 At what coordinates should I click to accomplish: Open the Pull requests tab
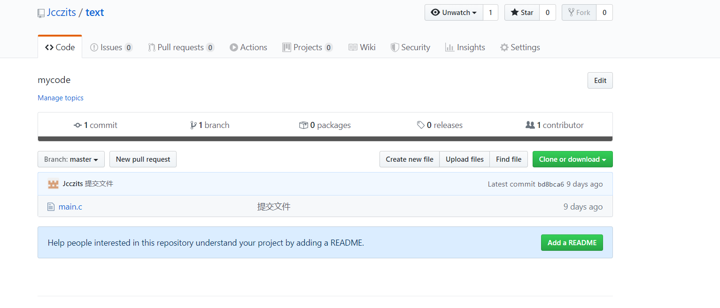pyautogui.click(x=181, y=47)
